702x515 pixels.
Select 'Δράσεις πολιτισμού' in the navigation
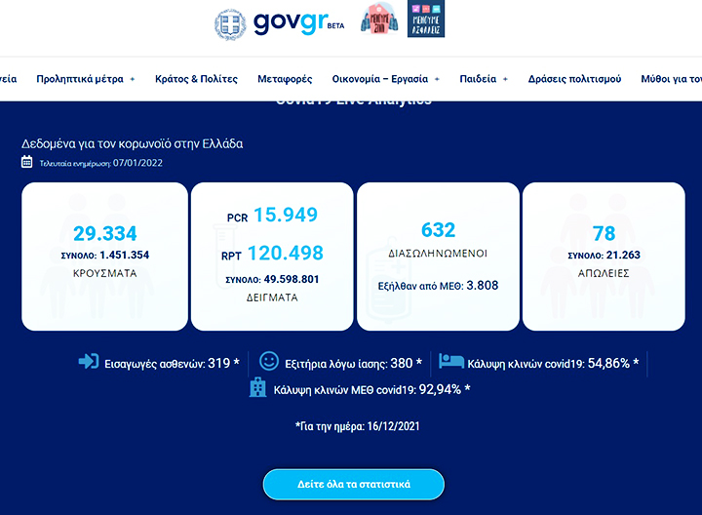574,79
